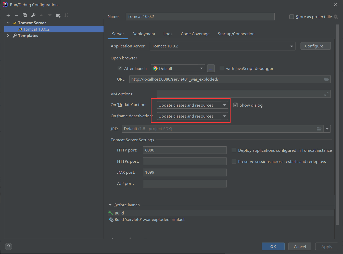Click the Apply button
The height and width of the screenshot is (254, 343).
tap(327, 247)
